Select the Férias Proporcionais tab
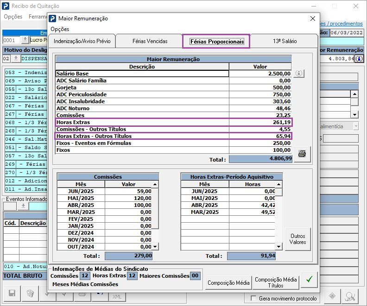Screen dimensions: 367x306 [x=217, y=41]
